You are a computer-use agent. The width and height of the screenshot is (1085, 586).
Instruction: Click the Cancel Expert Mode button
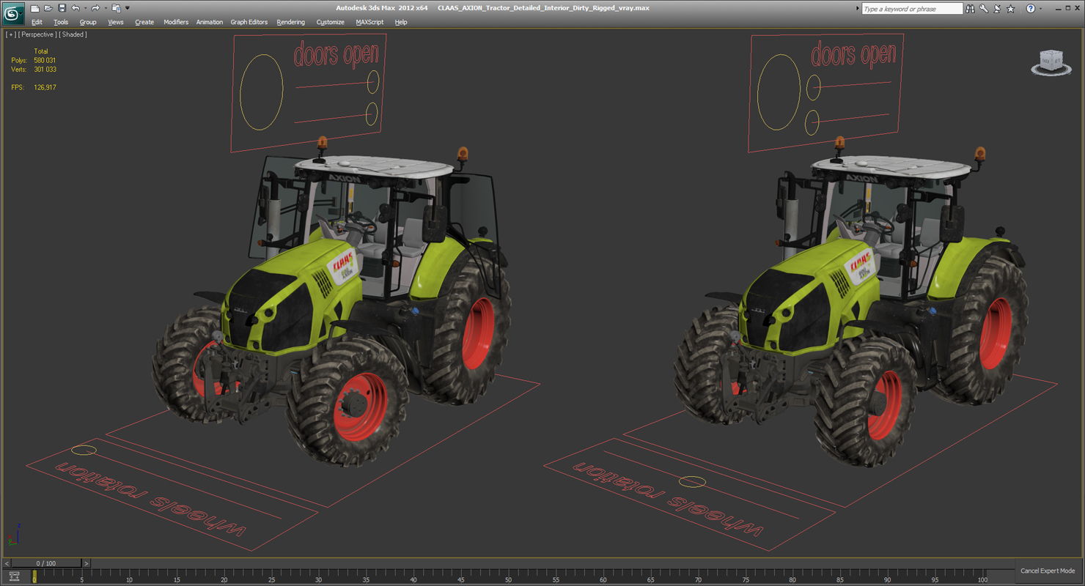pos(1048,571)
